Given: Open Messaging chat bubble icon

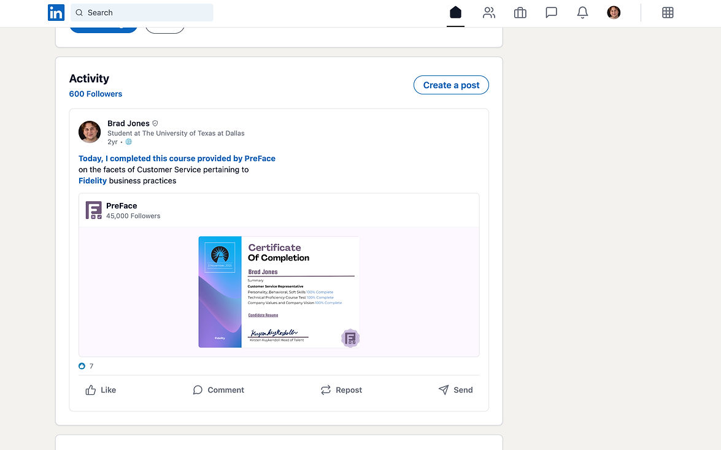Looking at the screenshot, I should tap(551, 12).
